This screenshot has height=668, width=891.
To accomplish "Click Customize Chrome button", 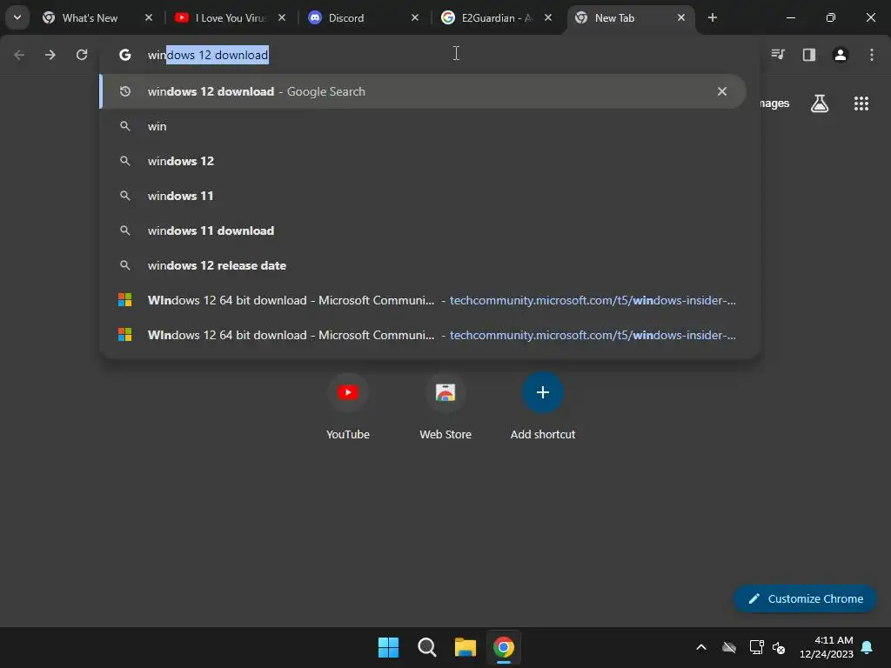I will click(805, 598).
